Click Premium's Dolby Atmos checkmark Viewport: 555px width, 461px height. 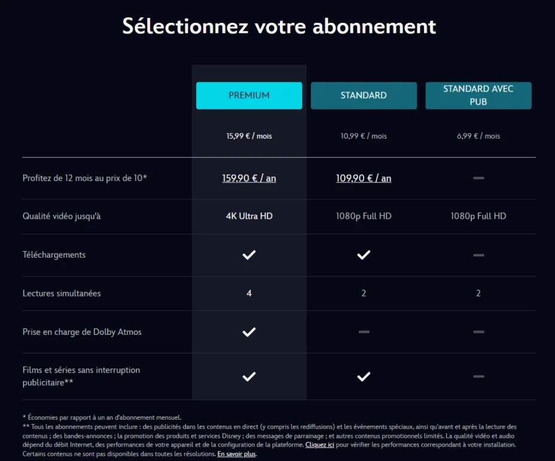coord(249,332)
